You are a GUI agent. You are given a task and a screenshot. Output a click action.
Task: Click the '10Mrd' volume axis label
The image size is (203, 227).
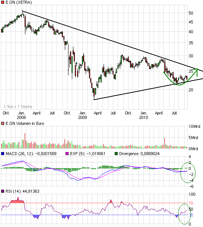(x=194, y=126)
